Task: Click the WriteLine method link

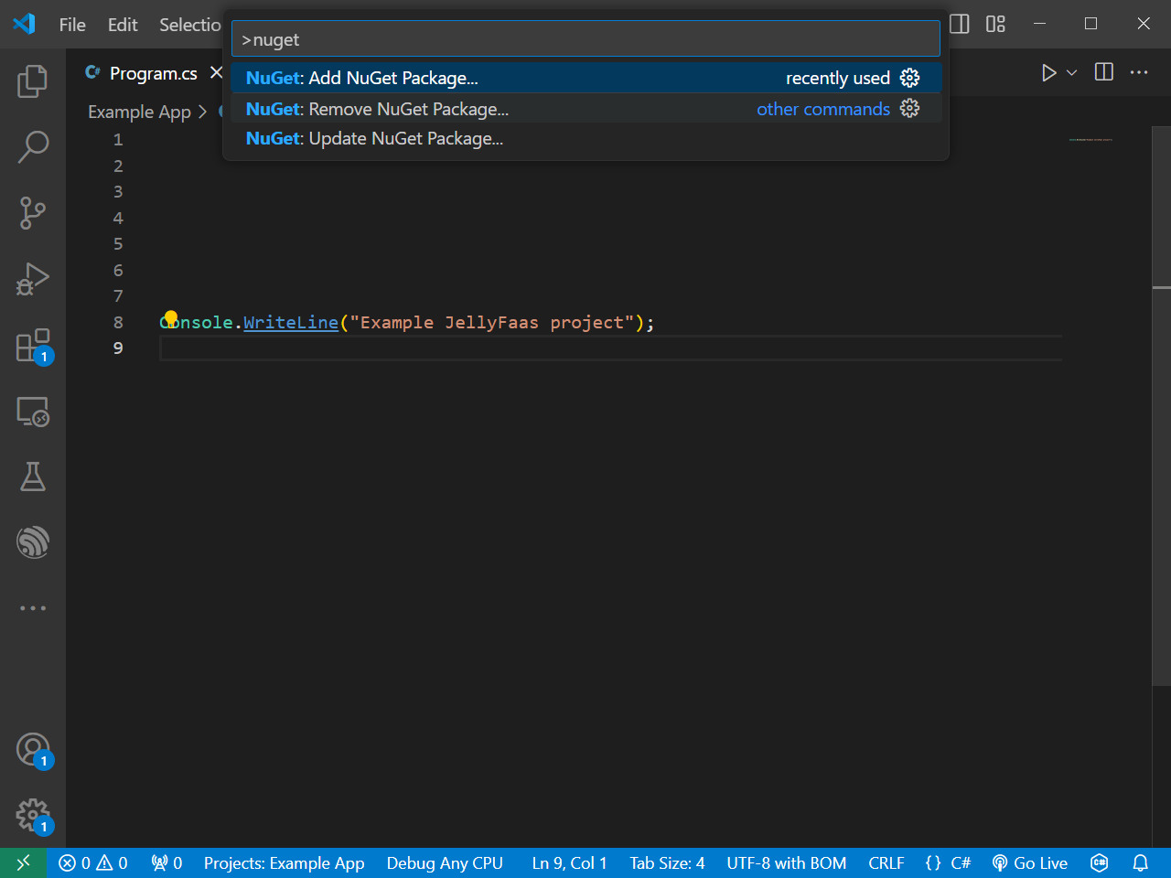Action: [291, 322]
